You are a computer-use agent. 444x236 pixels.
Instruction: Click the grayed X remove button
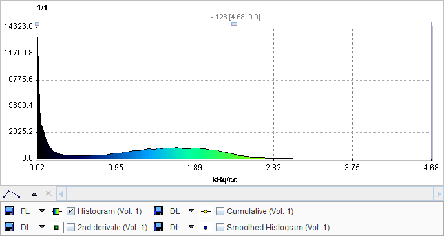coord(48,193)
